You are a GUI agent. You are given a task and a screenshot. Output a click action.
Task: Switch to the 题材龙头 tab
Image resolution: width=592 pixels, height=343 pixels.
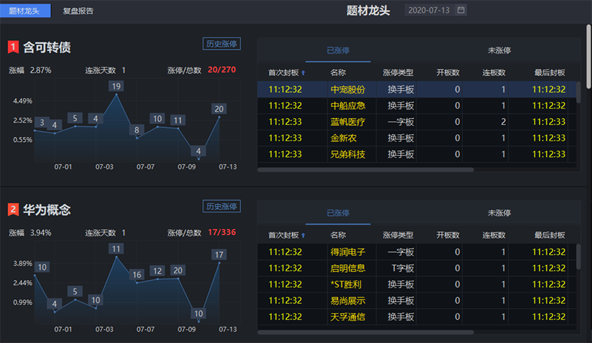click(25, 11)
